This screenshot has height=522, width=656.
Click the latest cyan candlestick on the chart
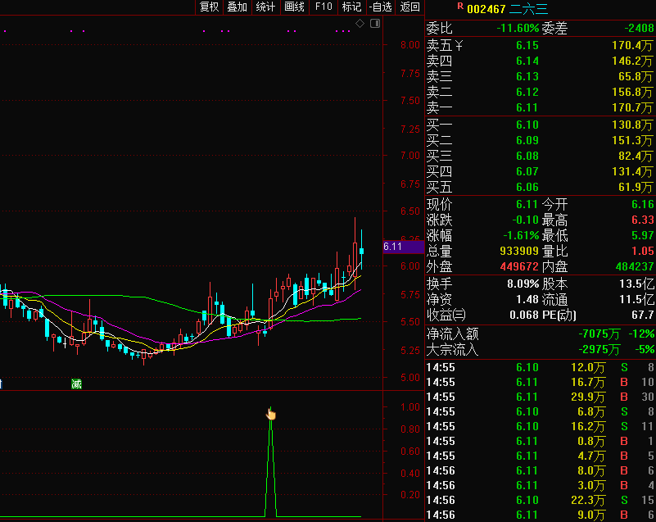[361, 251]
